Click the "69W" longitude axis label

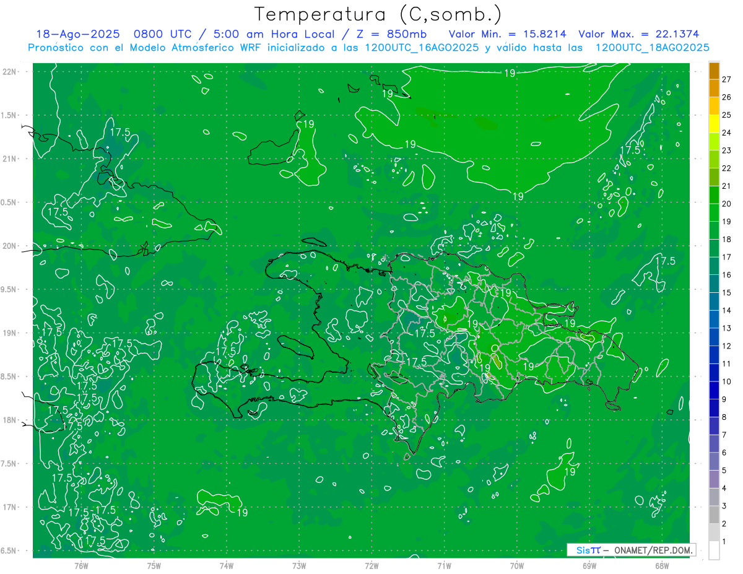coord(589,566)
